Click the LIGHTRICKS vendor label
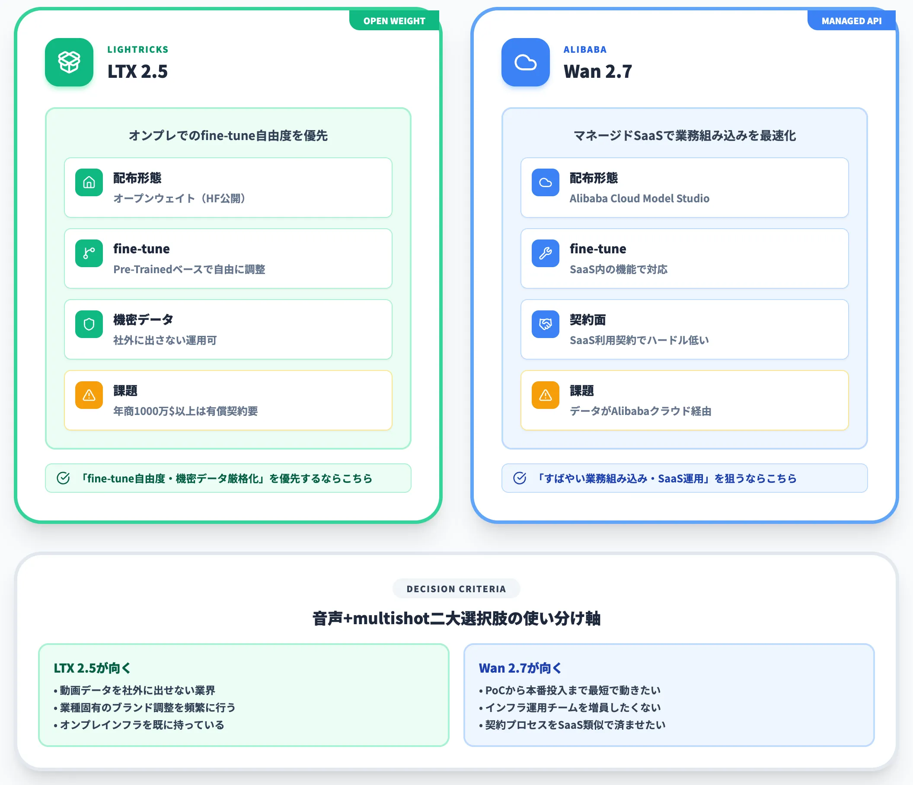 pos(138,49)
